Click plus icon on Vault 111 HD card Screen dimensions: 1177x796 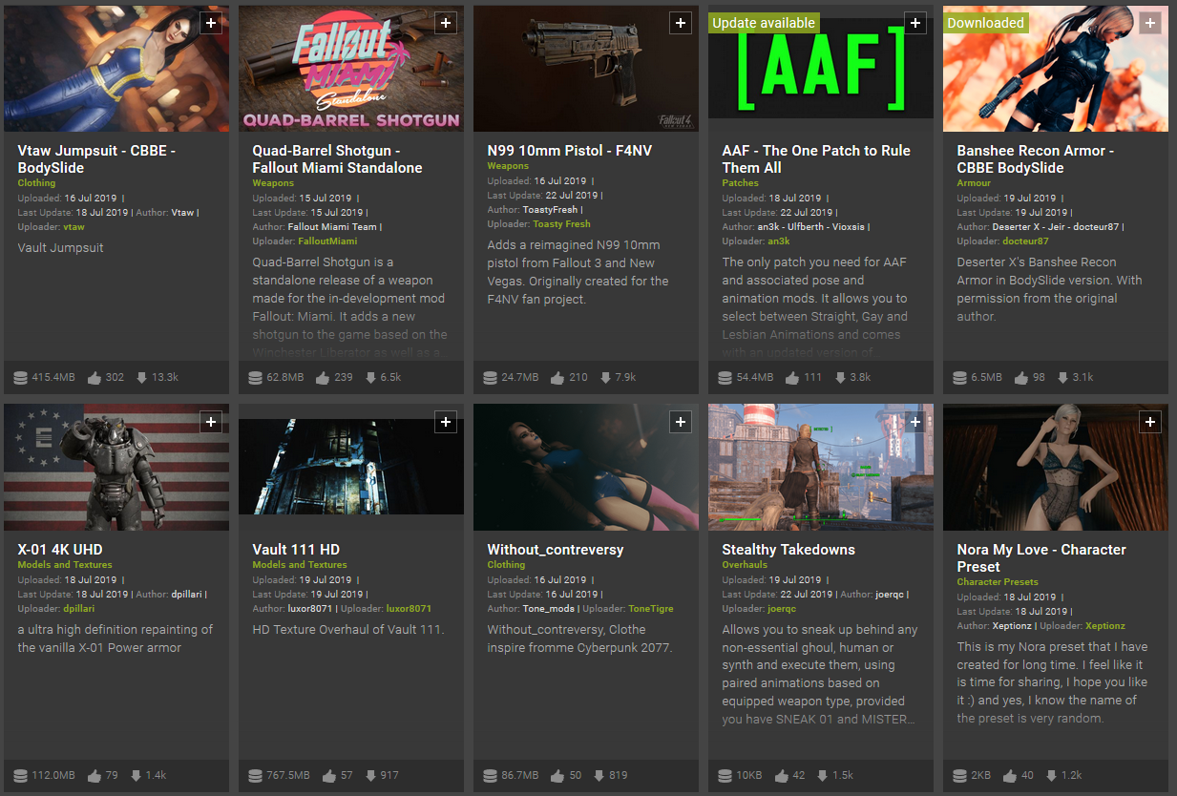click(446, 422)
